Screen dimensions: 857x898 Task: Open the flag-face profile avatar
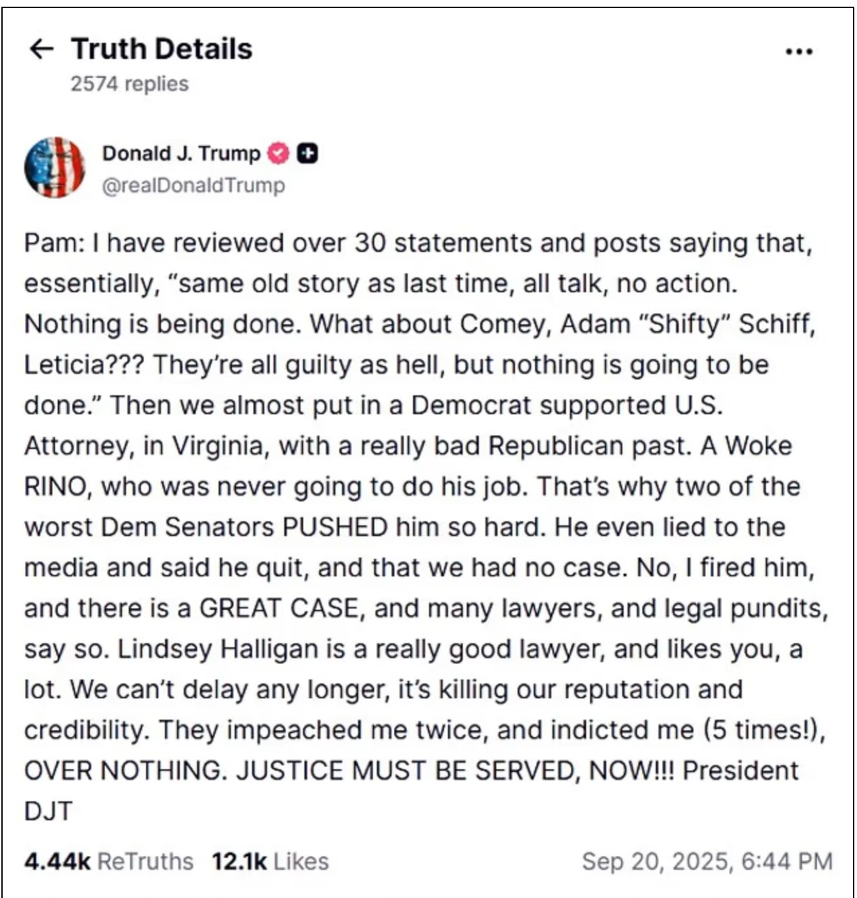click(x=54, y=167)
